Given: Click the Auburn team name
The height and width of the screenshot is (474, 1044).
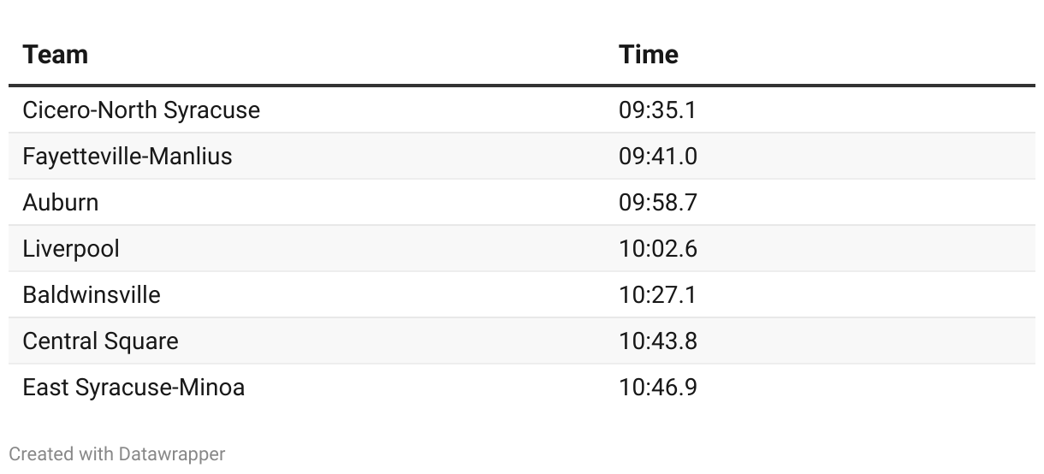Looking at the screenshot, I should point(61,203).
